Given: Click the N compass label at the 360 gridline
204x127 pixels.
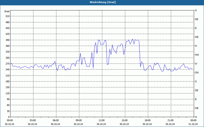Looking at the screenshot, I should [196, 46].
